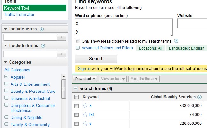Click the categories scroll up arrow
This screenshot has width=207, height=128.
(64, 76)
